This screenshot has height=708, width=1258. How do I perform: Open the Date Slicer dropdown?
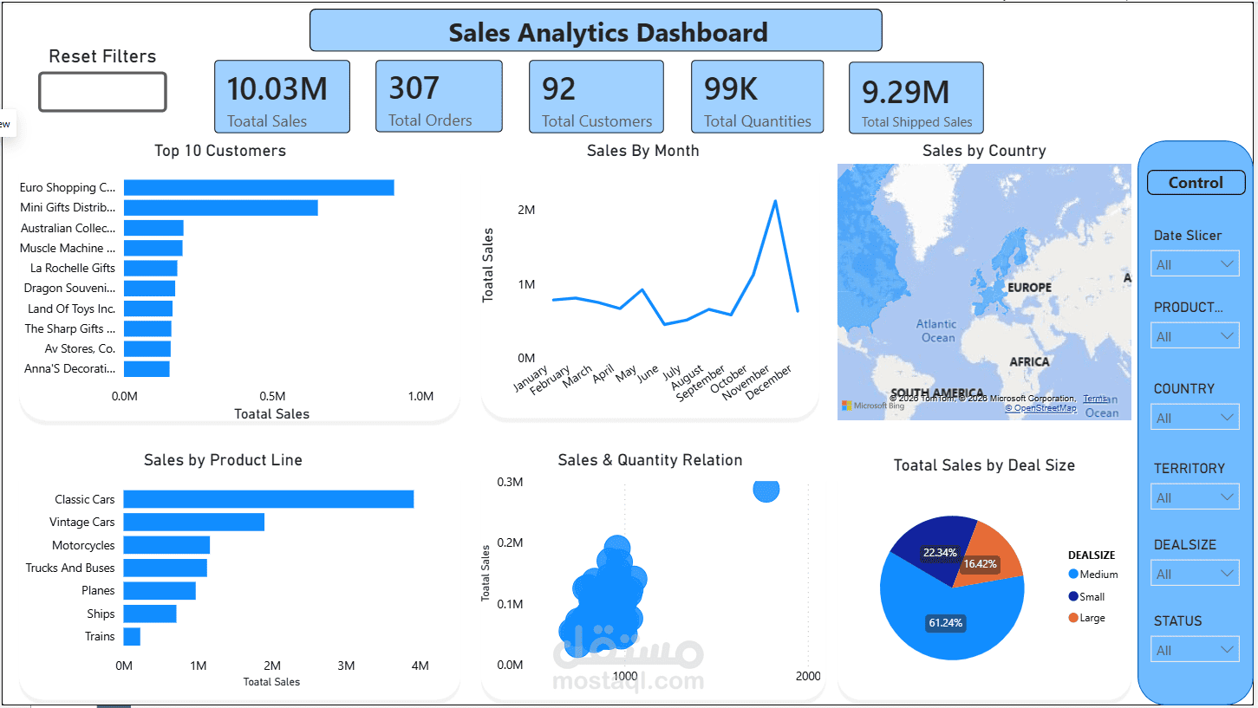(x=1195, y=264)
